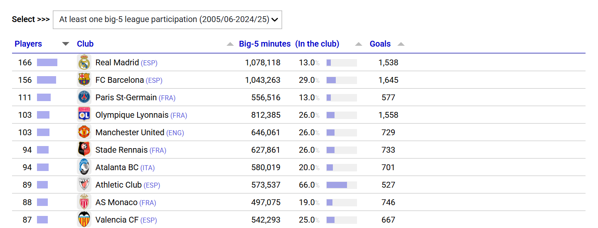
Task: Click the FC Barcelona crest icon
Action: [x=84, y=80]
